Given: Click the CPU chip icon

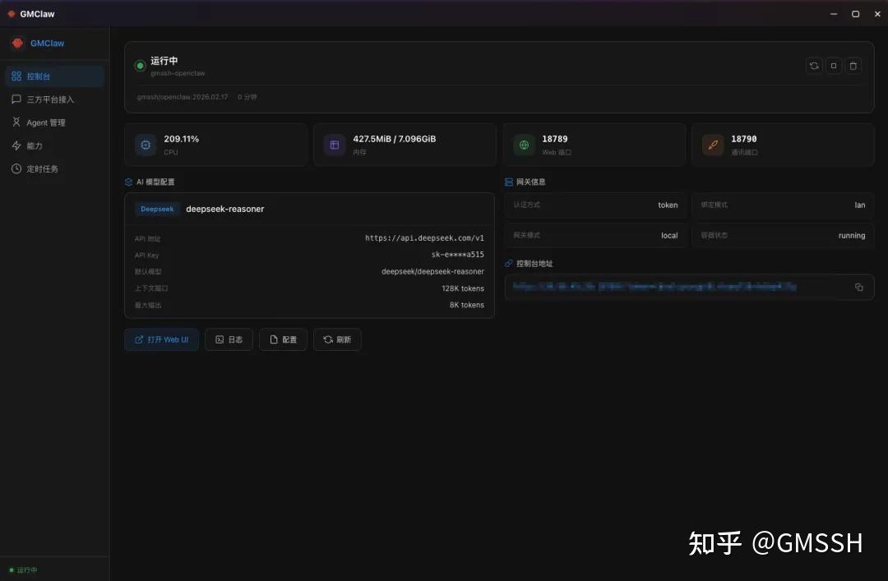Looking at the screenshot, I should coord(146,145).
